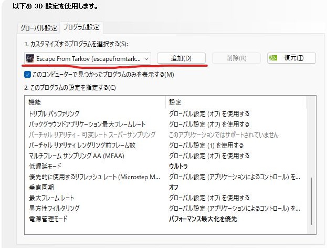Click the 削除(R) button
This screenshot has height=248, width=327.
point(236,58)
